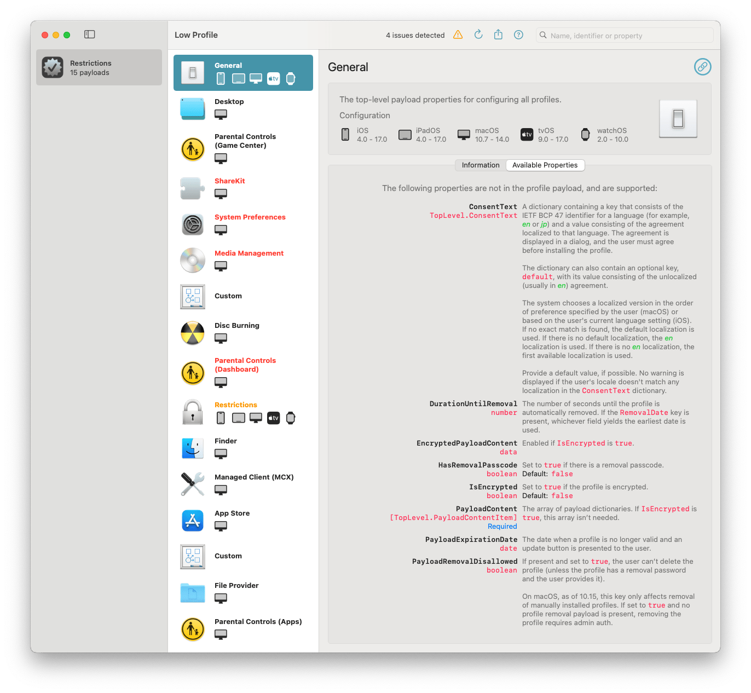751x693 pixels.
Task: Select the App Store payload icon
Action: tap(192, 521)
